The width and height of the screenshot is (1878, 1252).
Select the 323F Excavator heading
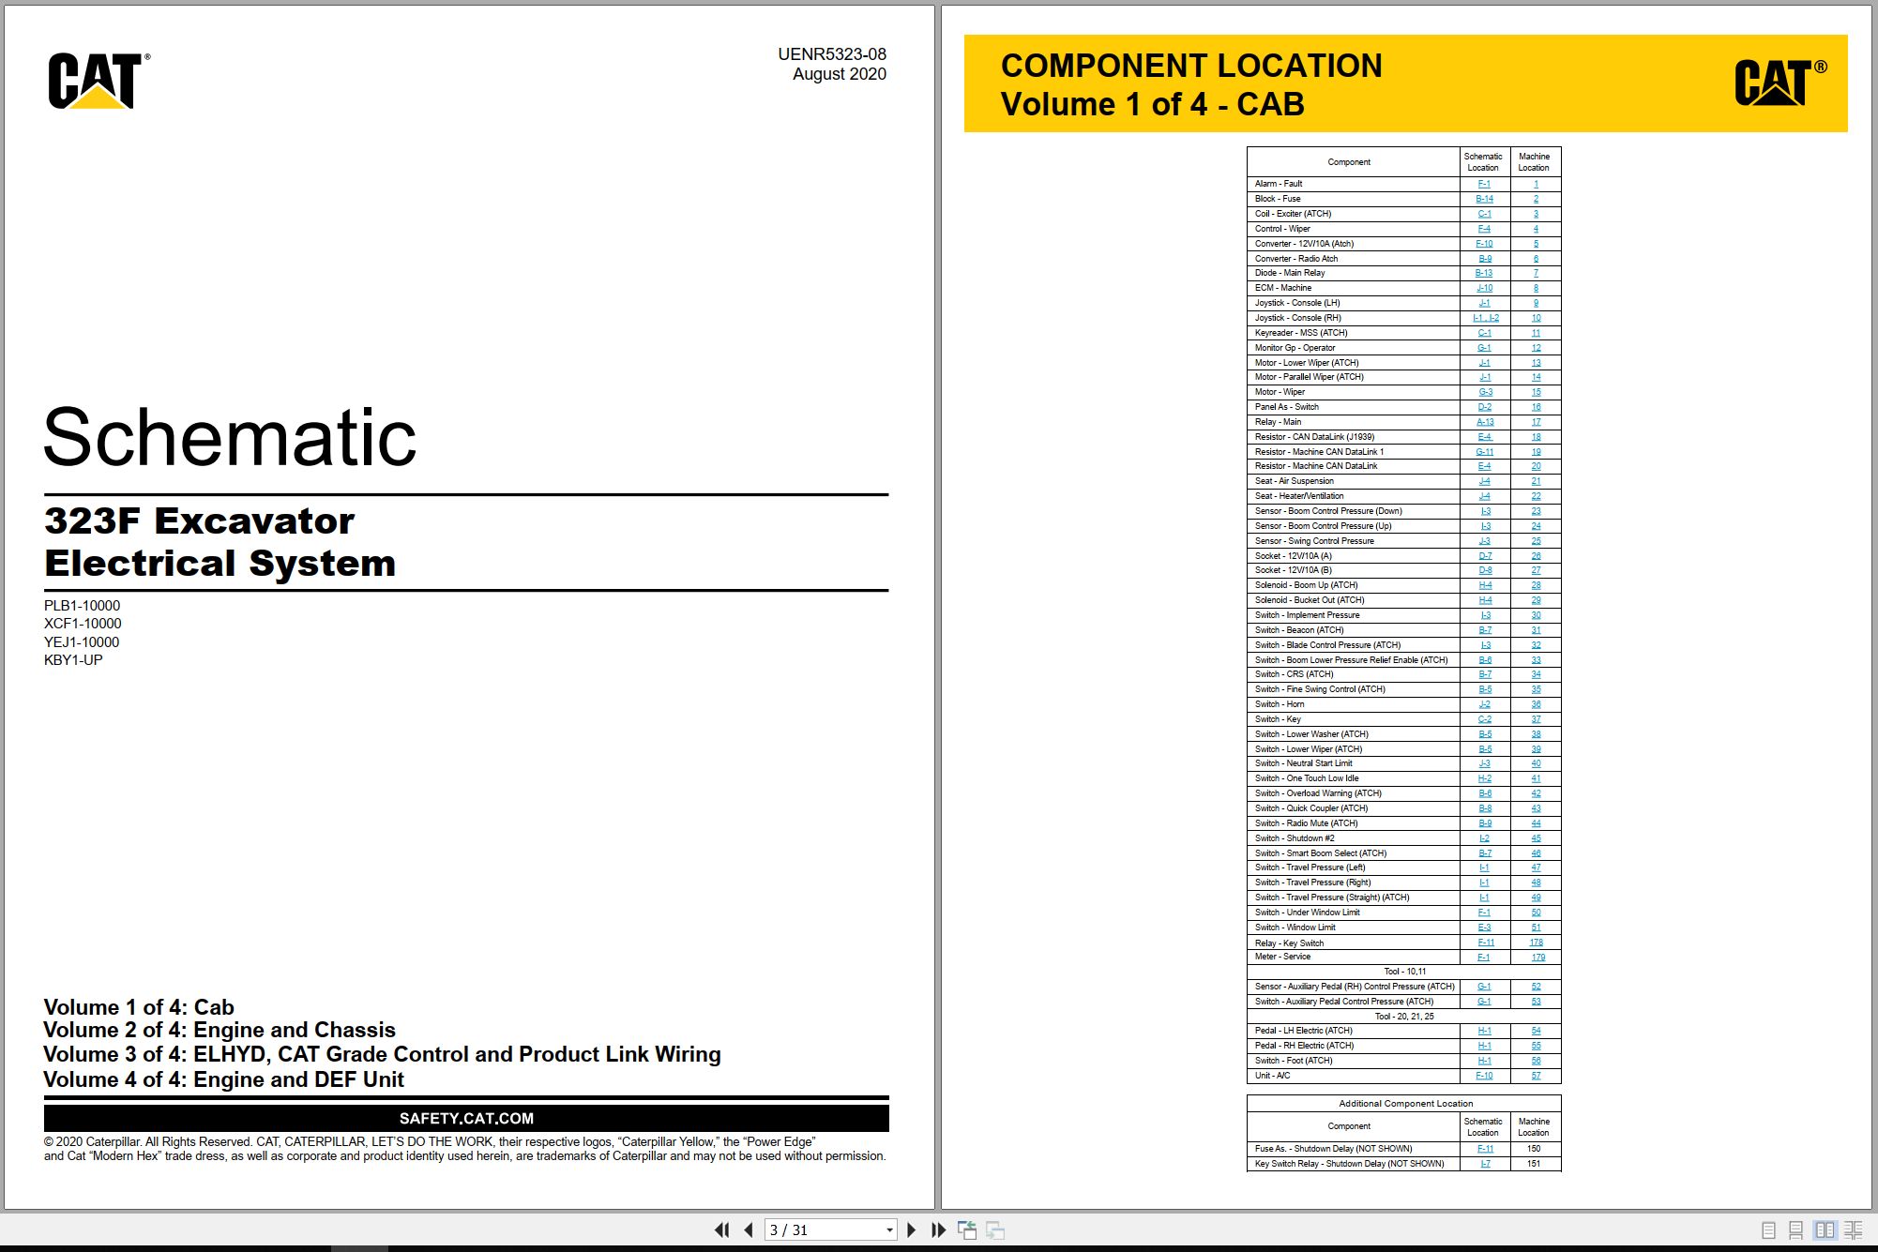click(200, 520)
